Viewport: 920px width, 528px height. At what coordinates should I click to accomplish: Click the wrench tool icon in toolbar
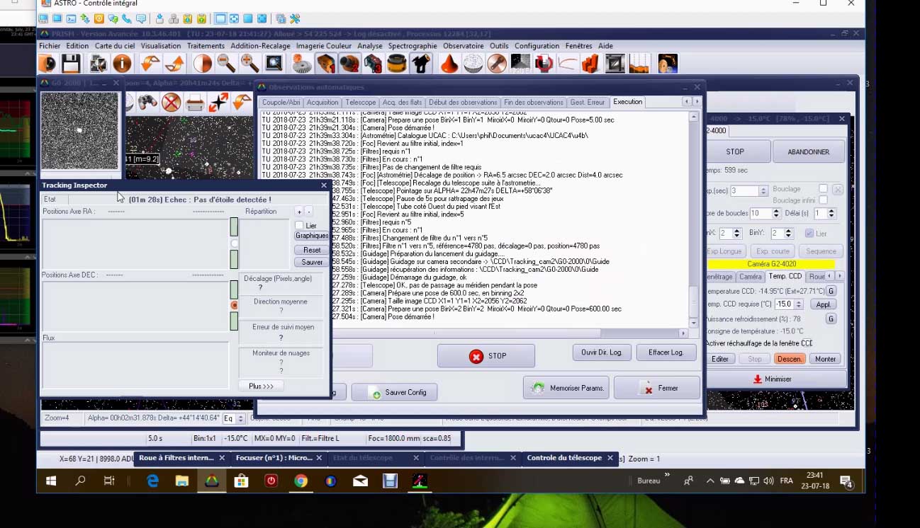point(295,18)
